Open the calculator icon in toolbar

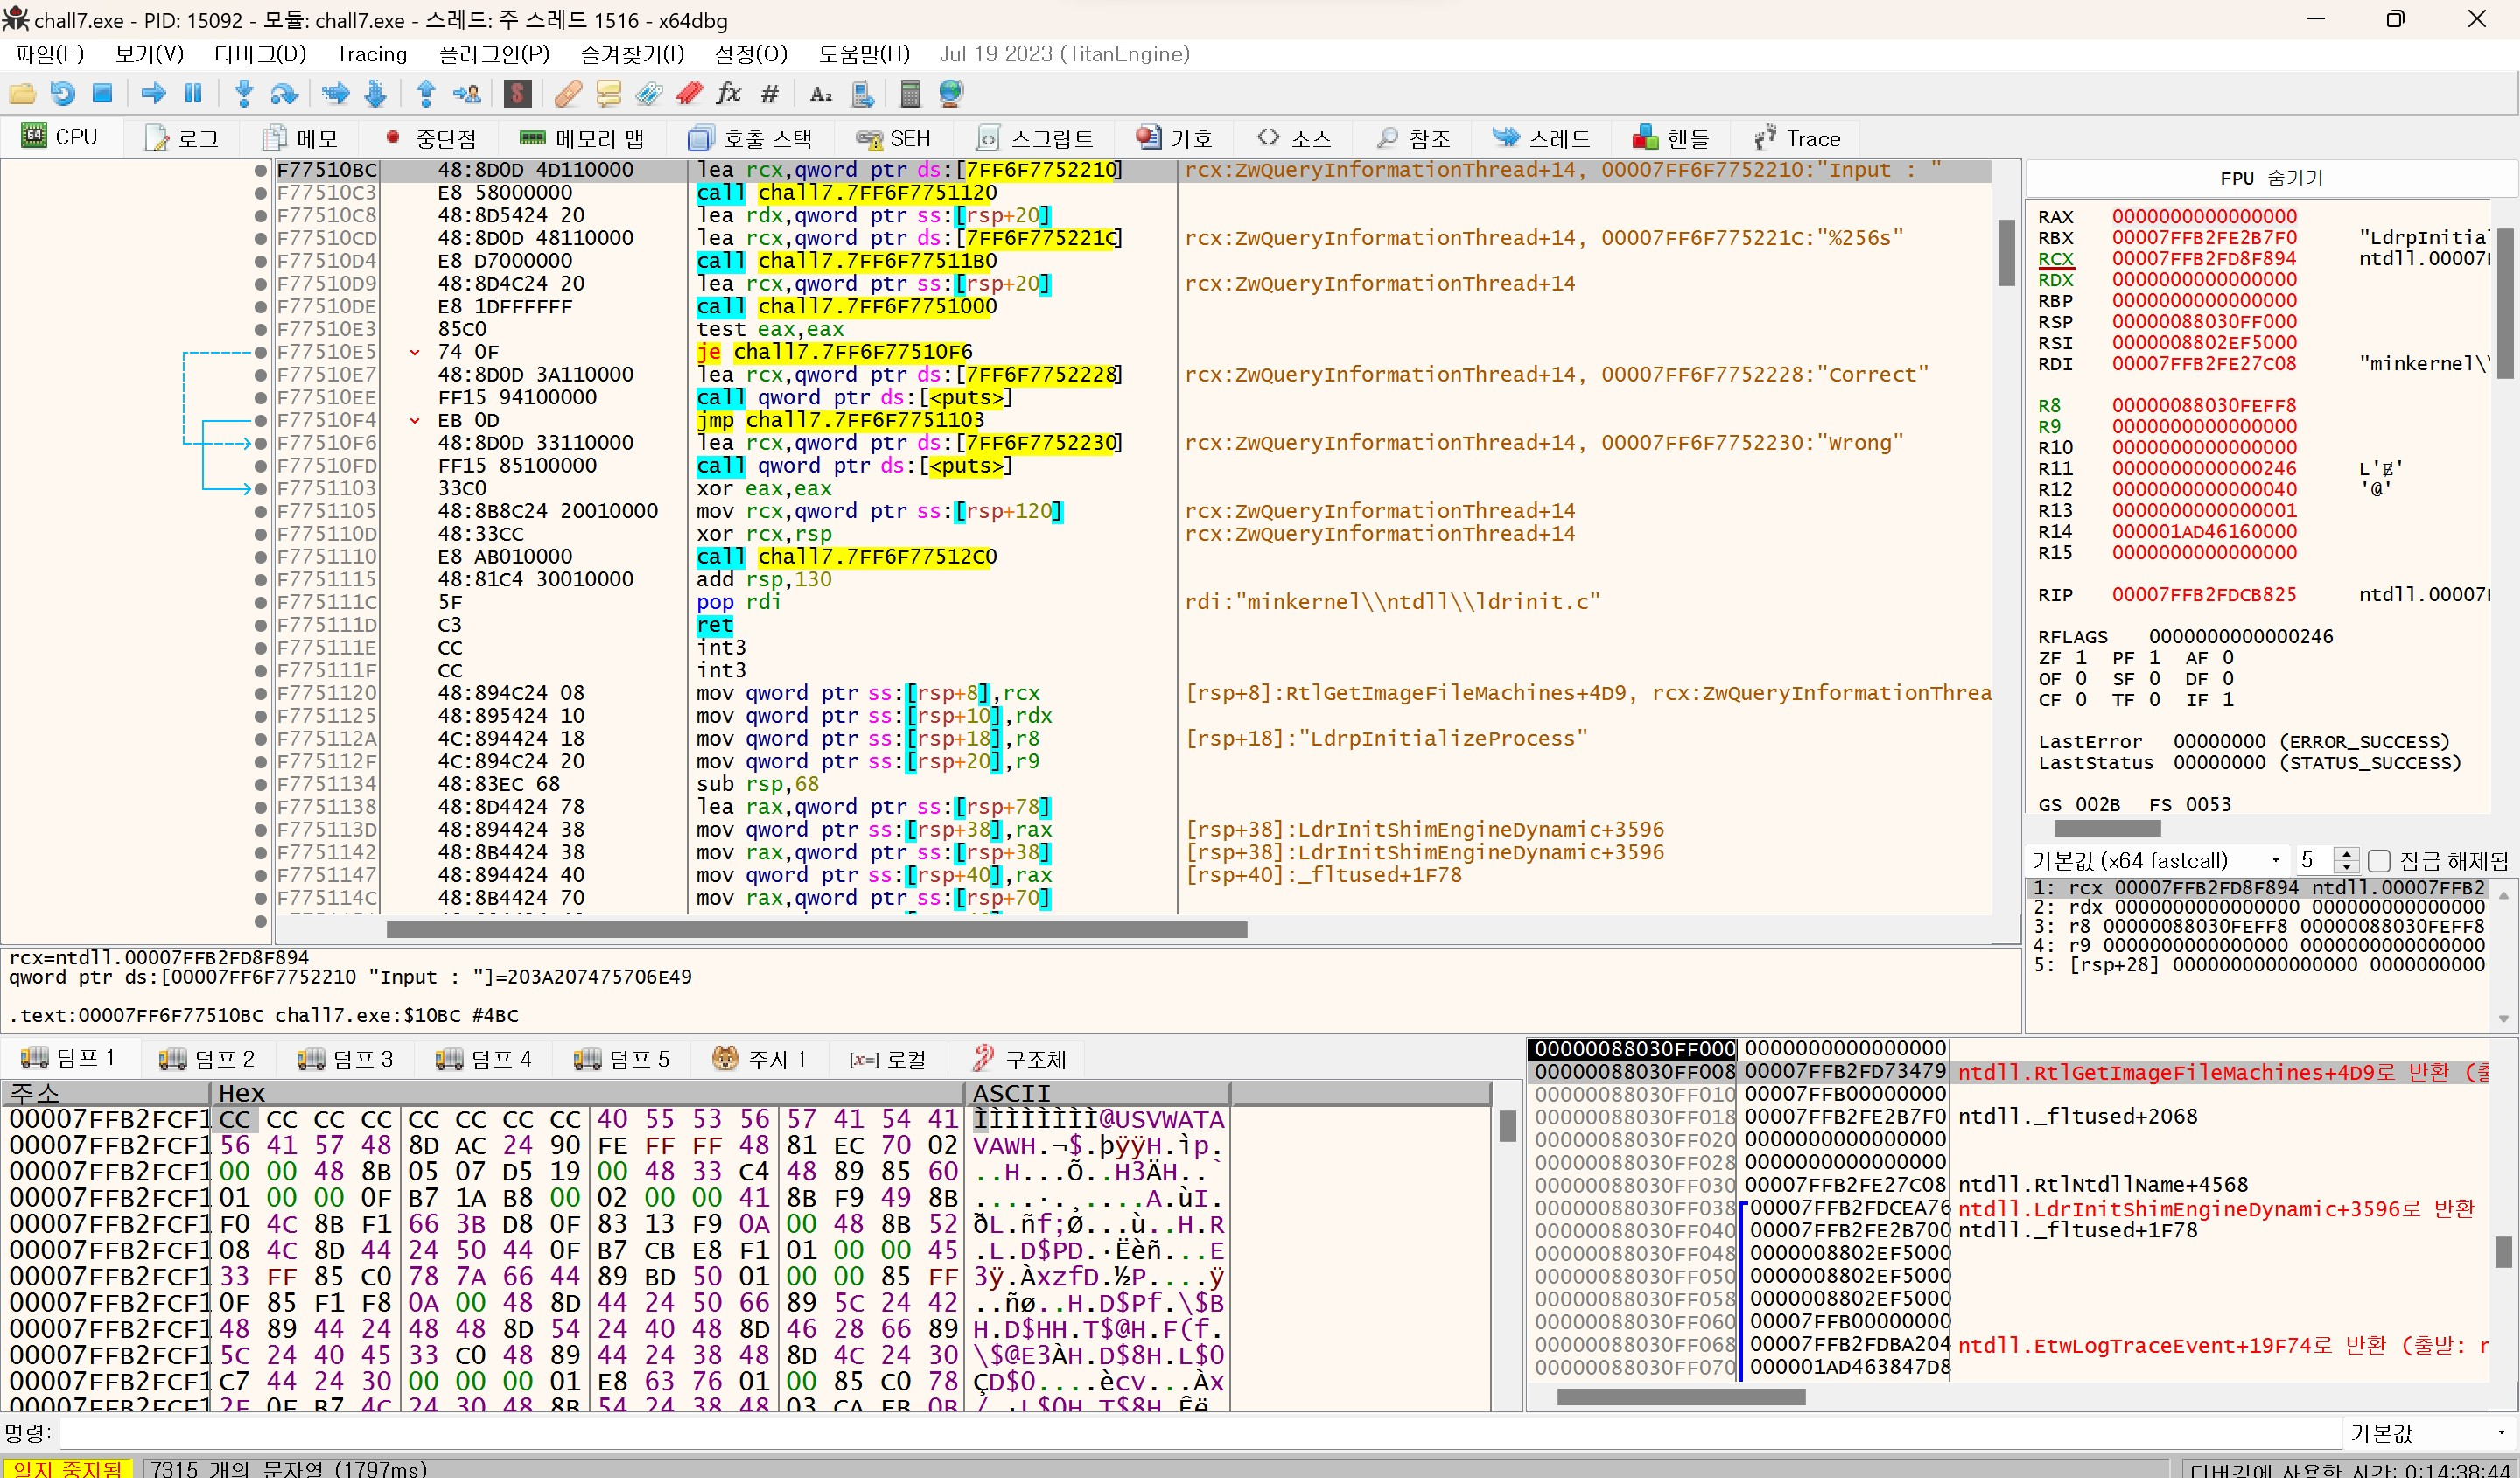(x=909, y=94)
